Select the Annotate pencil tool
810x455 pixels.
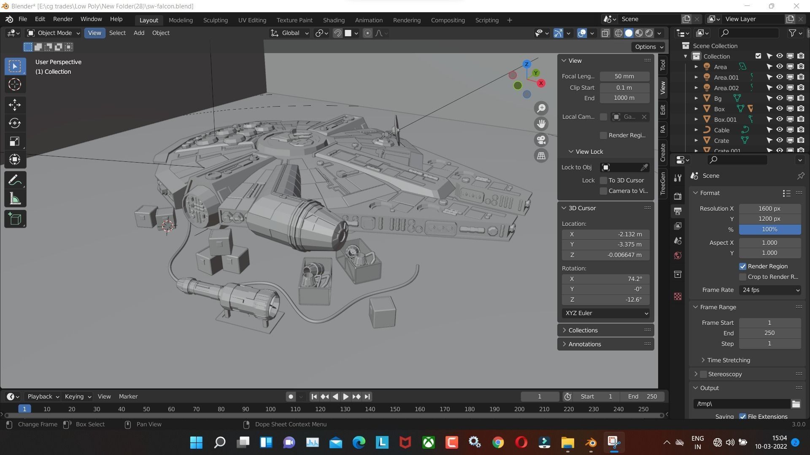tap(15, 180)
